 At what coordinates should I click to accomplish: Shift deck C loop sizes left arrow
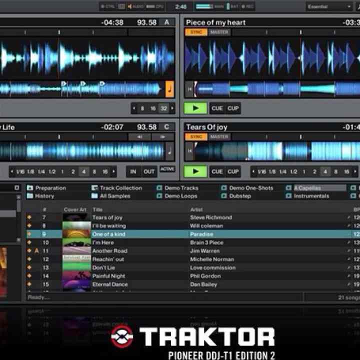[12, 171]
